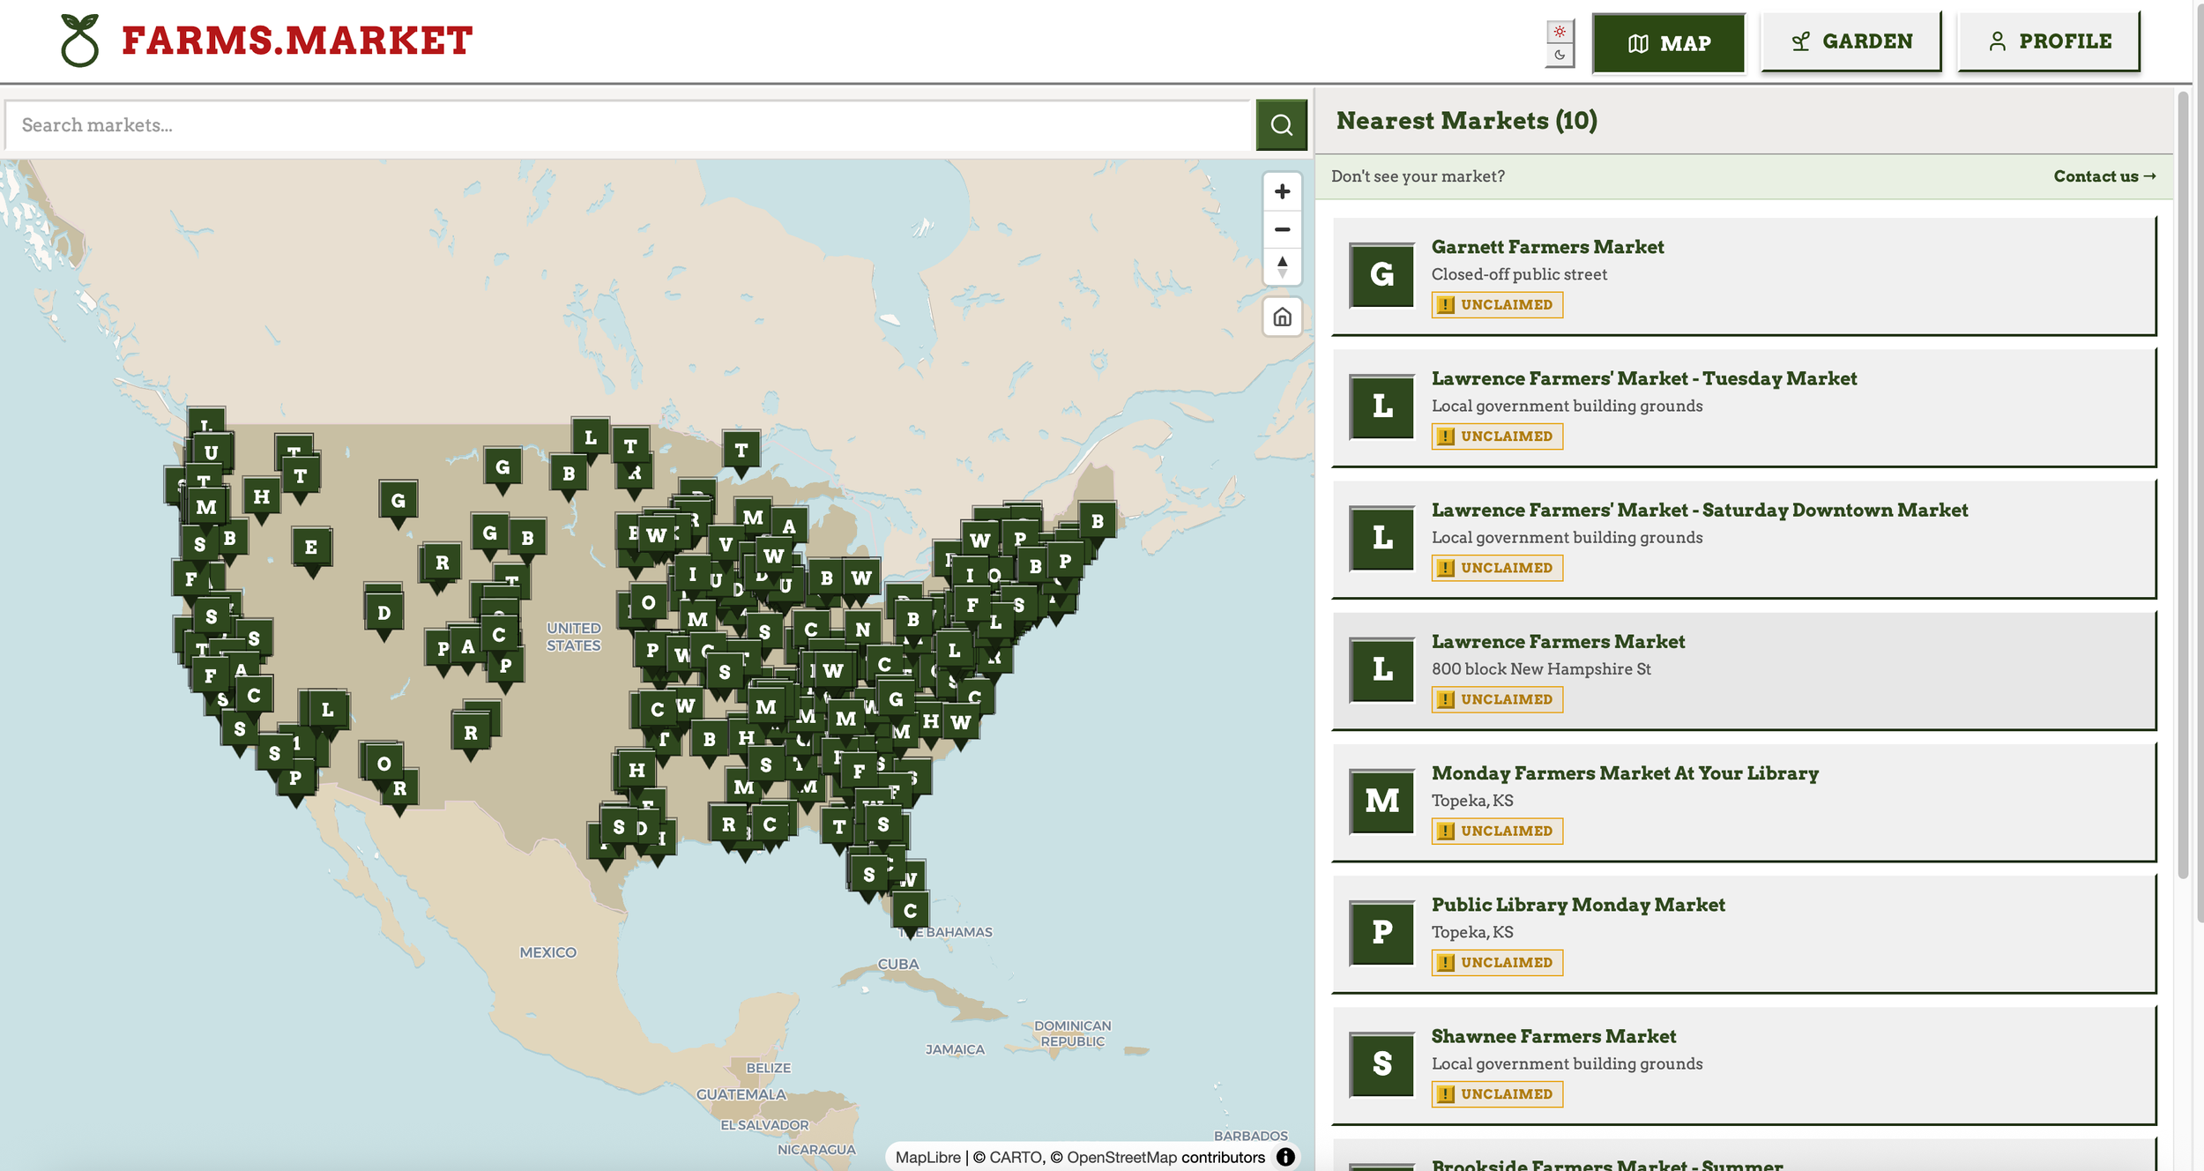
Task: Open Lawrence Saturday Downtown Market title
Action: 1699,510
